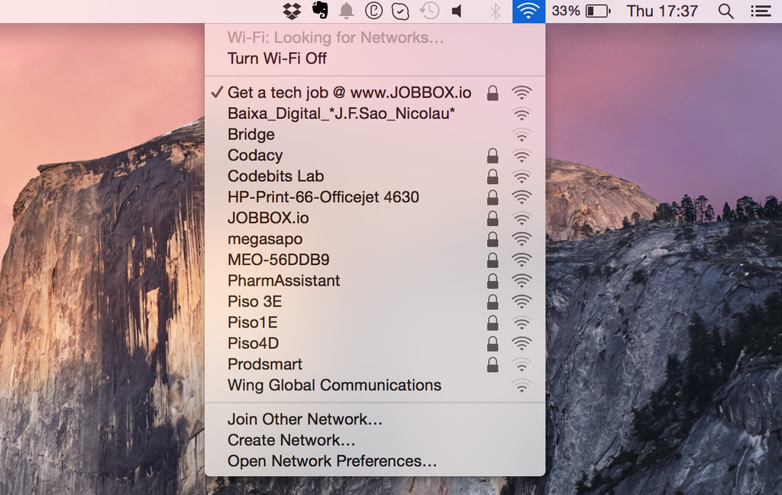Open the Evernote elephant menu bar icon

[320, 11]
